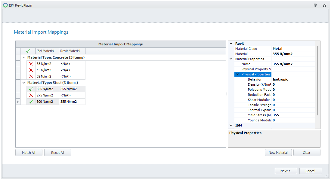Collapse the Material Type: Steel group

(x=23, y=83)
